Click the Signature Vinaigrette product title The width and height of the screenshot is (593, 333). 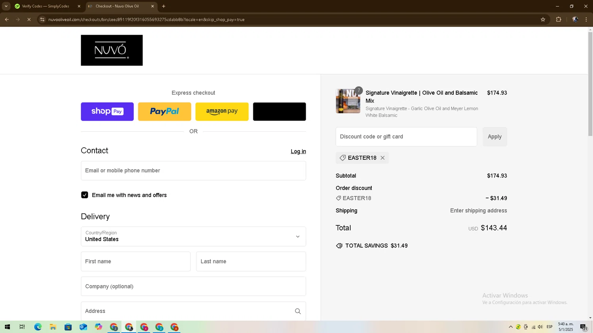click(x=421, y=97)
